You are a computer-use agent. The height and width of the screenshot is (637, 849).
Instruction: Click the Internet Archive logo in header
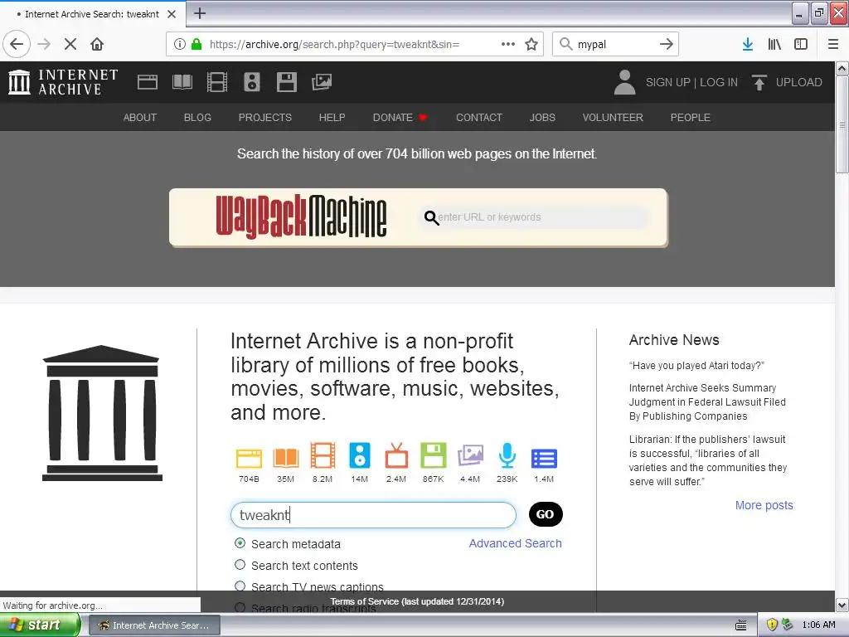(63, 82)
